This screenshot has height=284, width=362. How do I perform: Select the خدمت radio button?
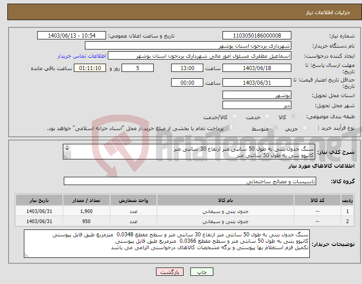pyautogui.click(x=267, y=116)
